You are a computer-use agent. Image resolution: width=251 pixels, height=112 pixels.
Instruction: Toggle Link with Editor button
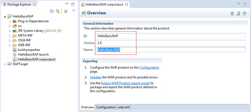[57, 11]
